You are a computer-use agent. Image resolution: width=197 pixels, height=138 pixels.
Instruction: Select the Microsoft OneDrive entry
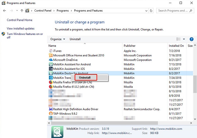point(65,60)
